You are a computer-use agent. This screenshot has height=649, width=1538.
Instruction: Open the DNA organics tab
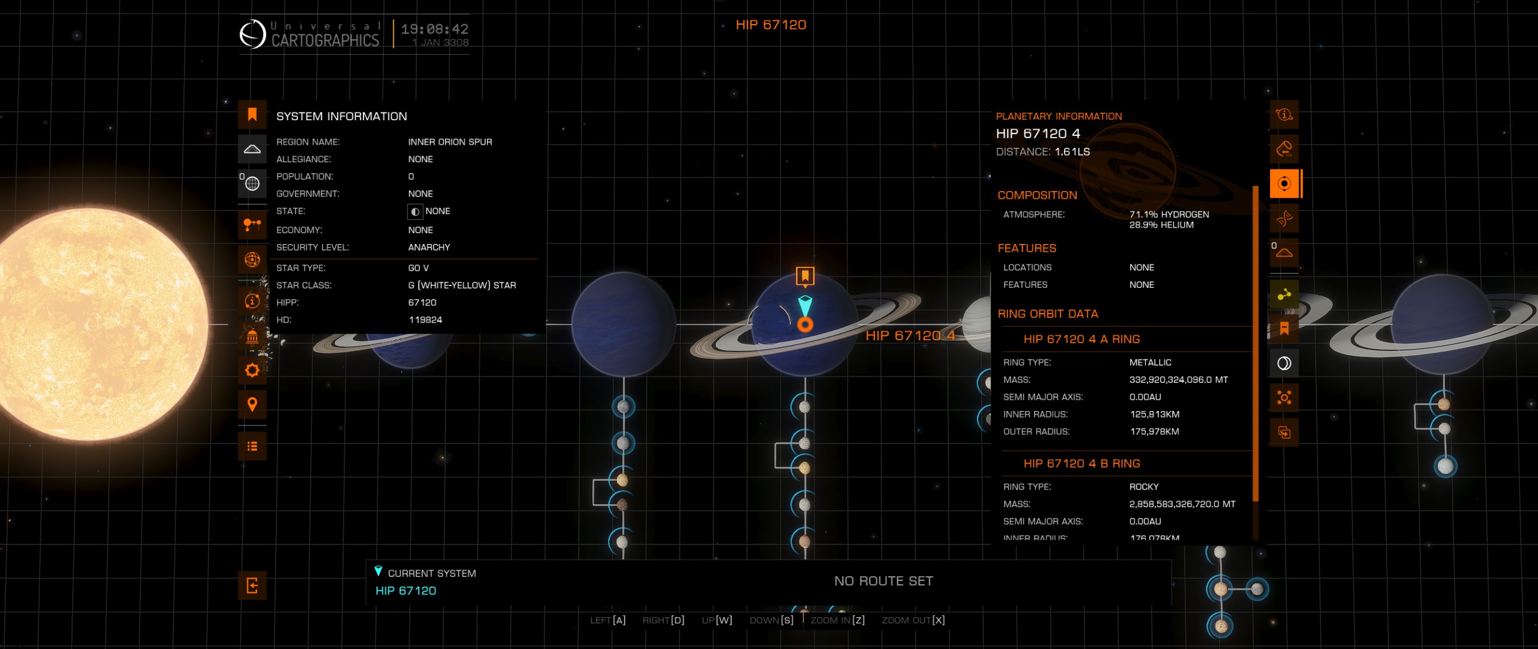1284,218
